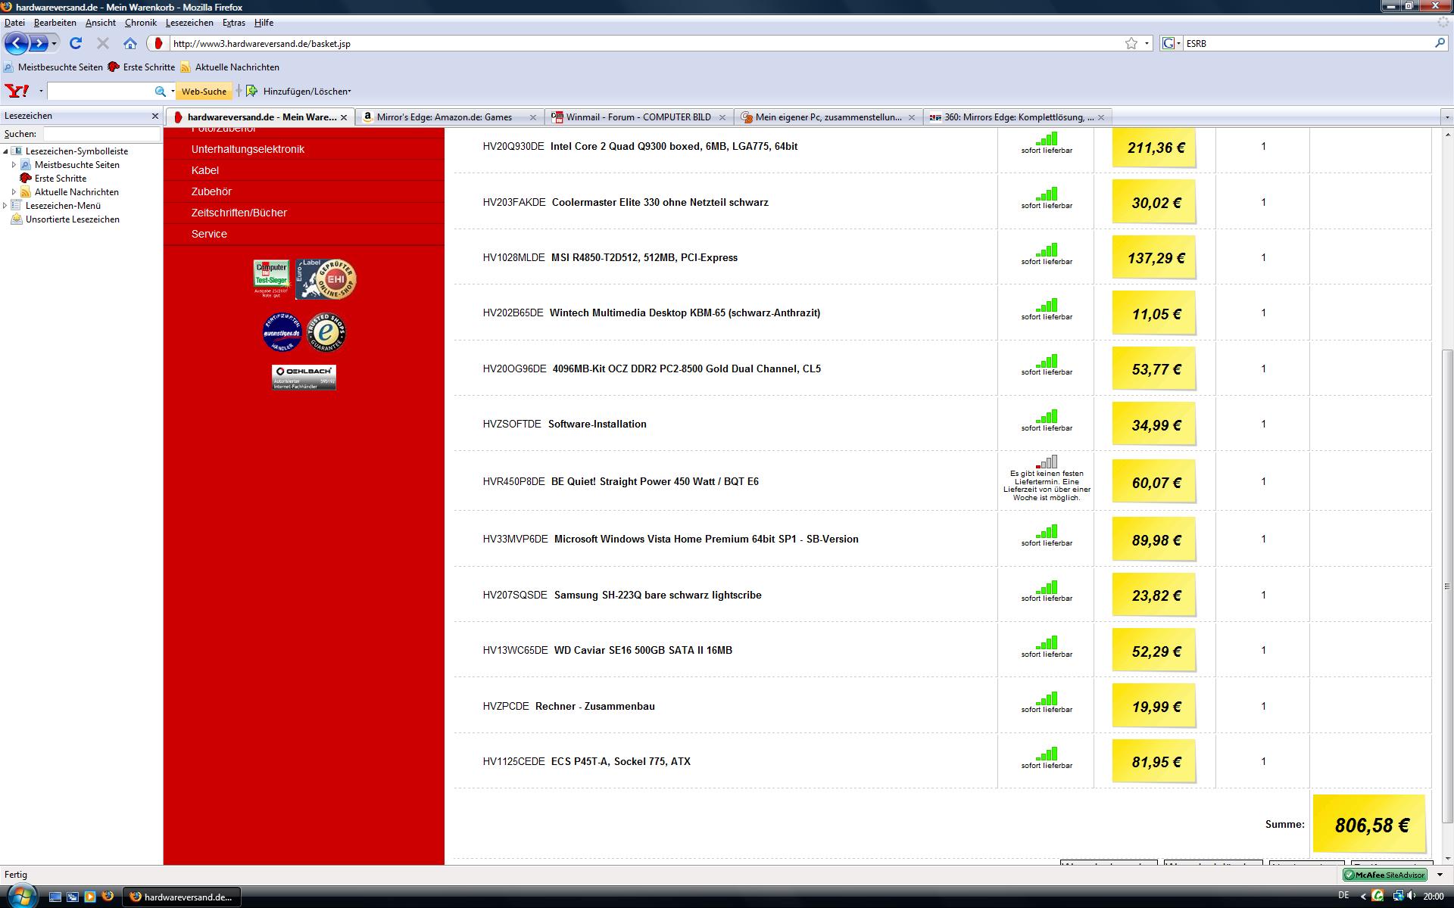Click the McAfee SiteAdvisor status icon
Image resolution: width=1454 pixels, height=908 pixels.
[1385, 875]
